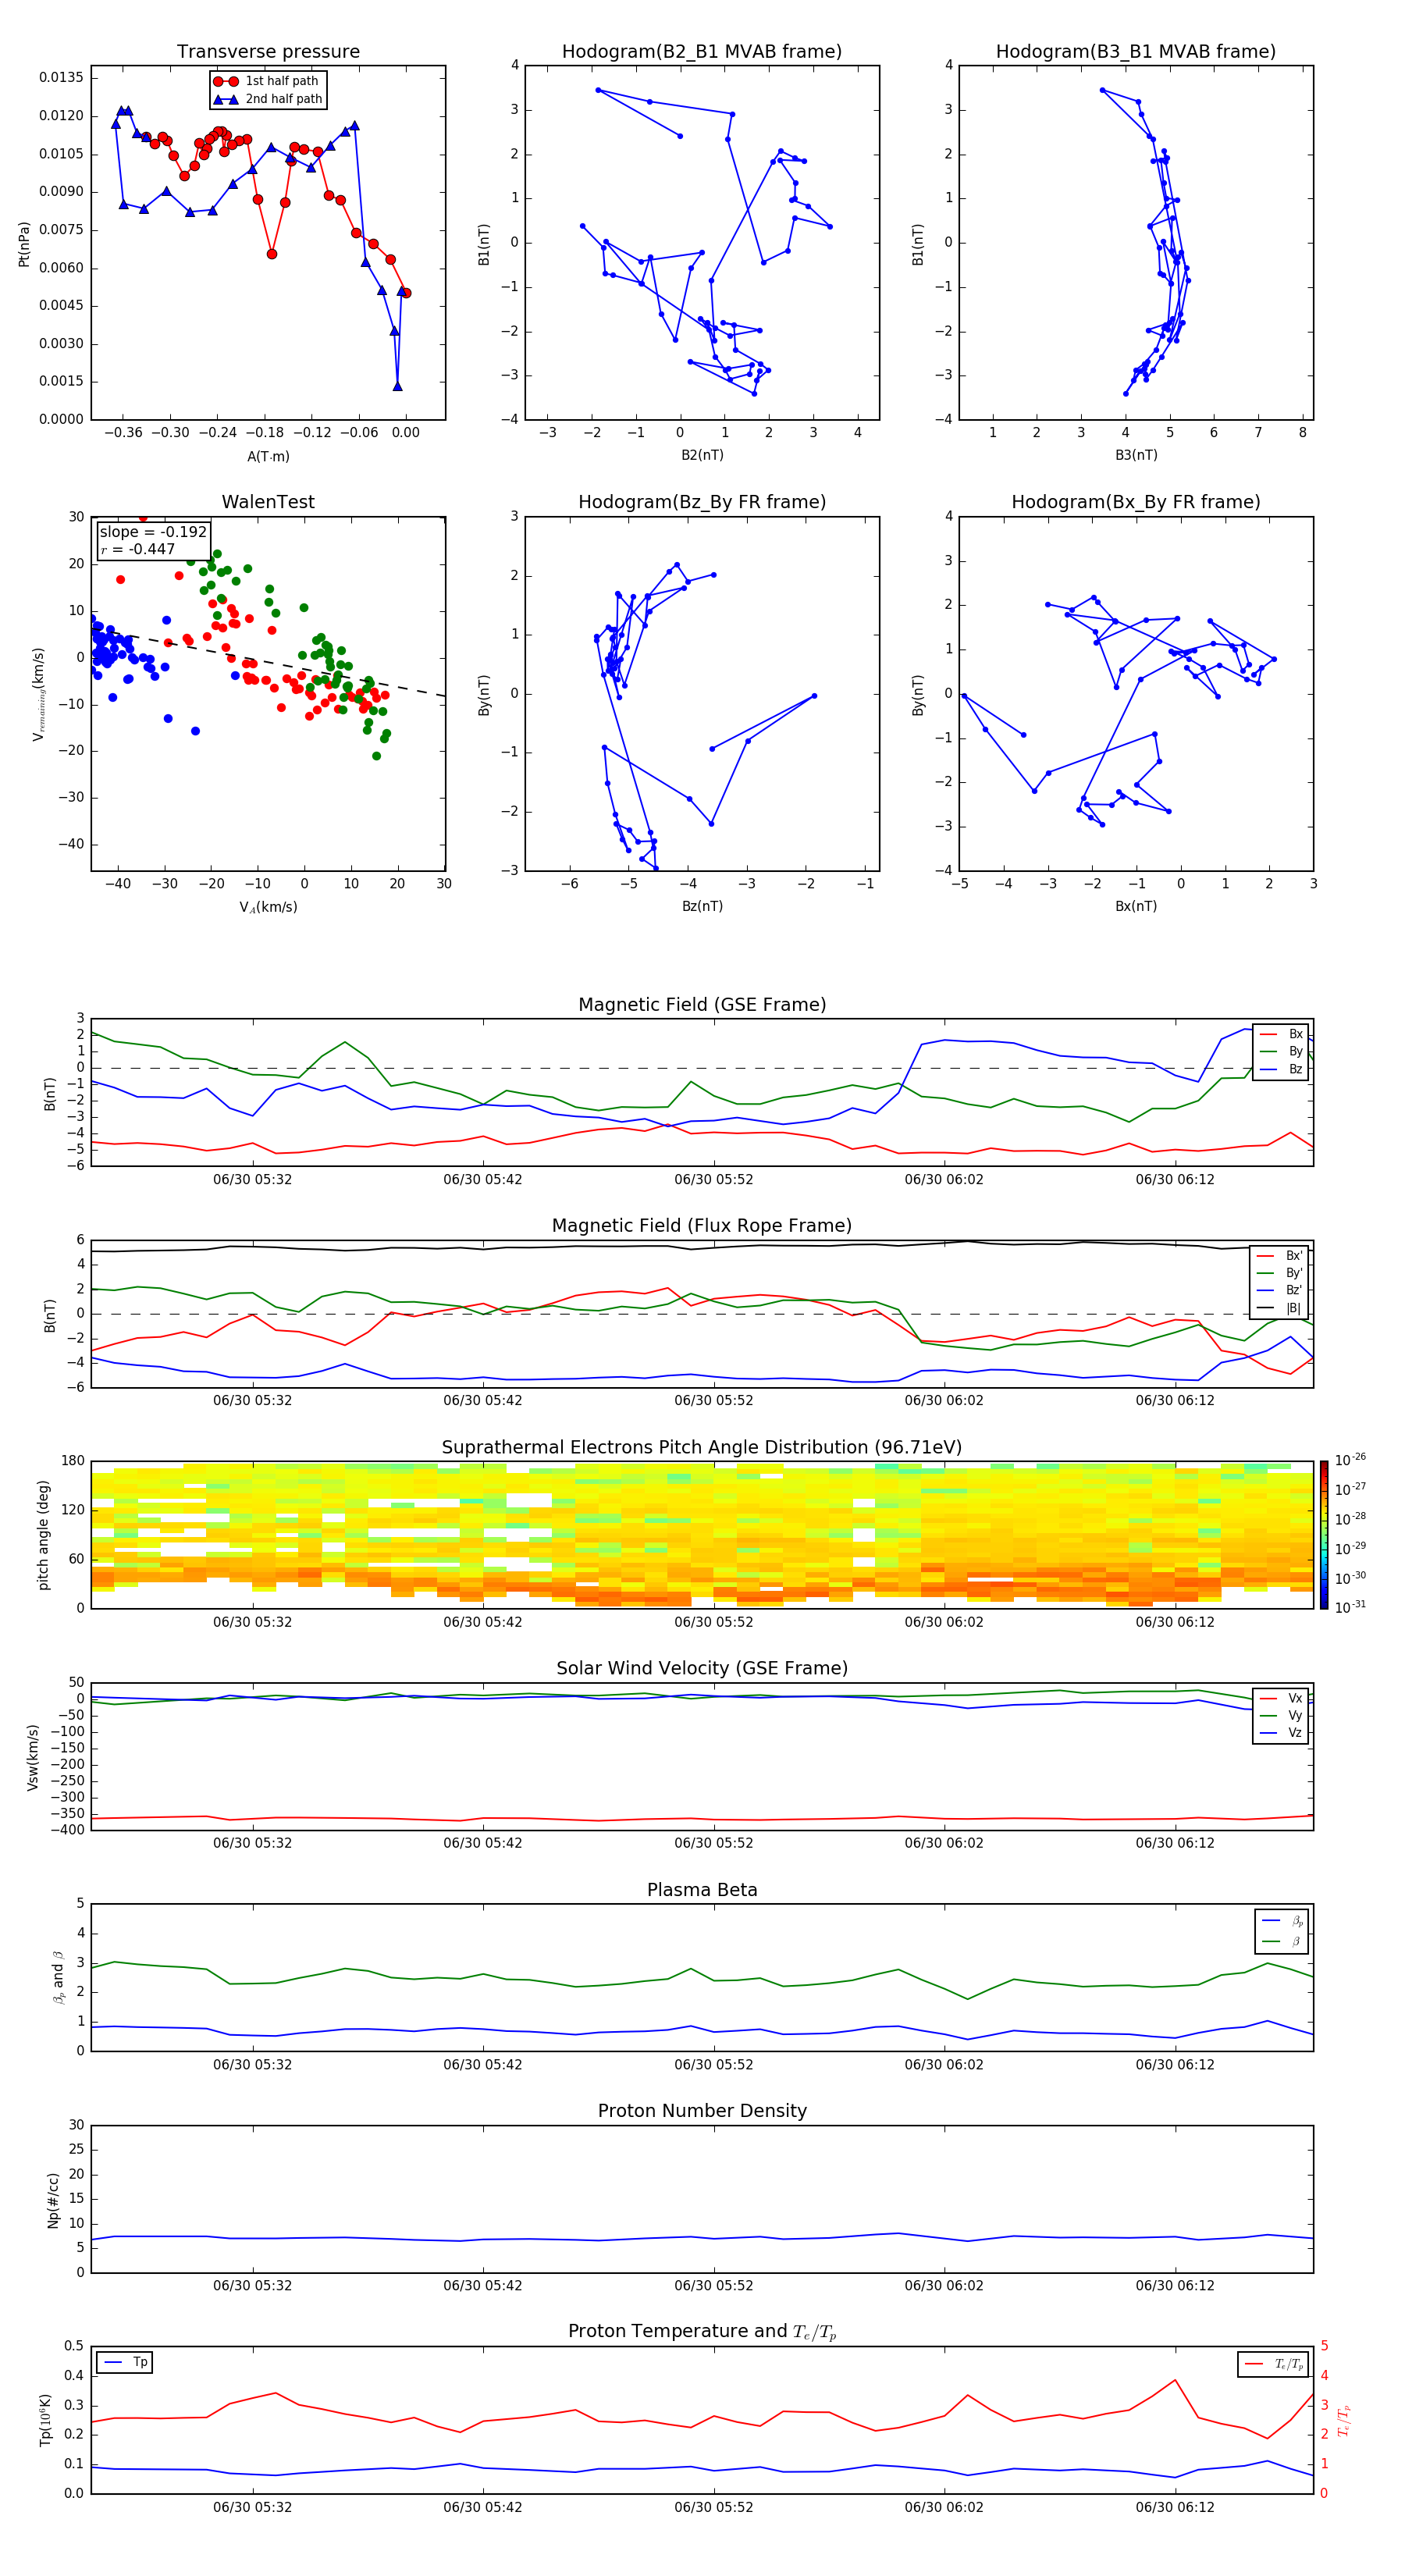The image size is (1405, 2576).
Task: Click '06/30 05:32' tick under Plasma Beta plot
Action: coord(252,2064)
